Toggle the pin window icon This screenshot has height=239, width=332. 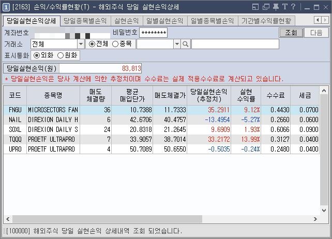(x=276, y=7)
